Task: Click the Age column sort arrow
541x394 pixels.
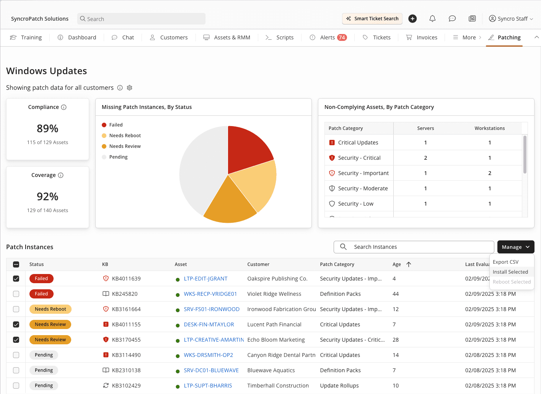Action: point(409,264)
